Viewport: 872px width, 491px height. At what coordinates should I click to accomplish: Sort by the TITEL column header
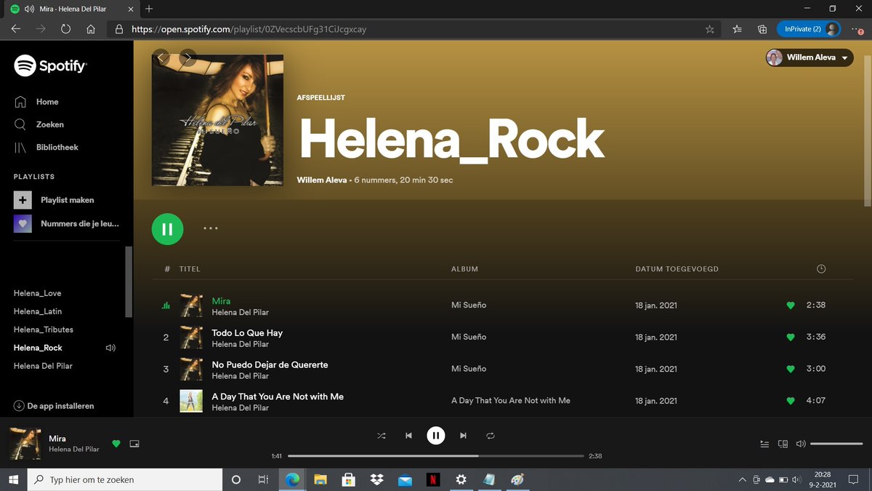coord(190,269)
